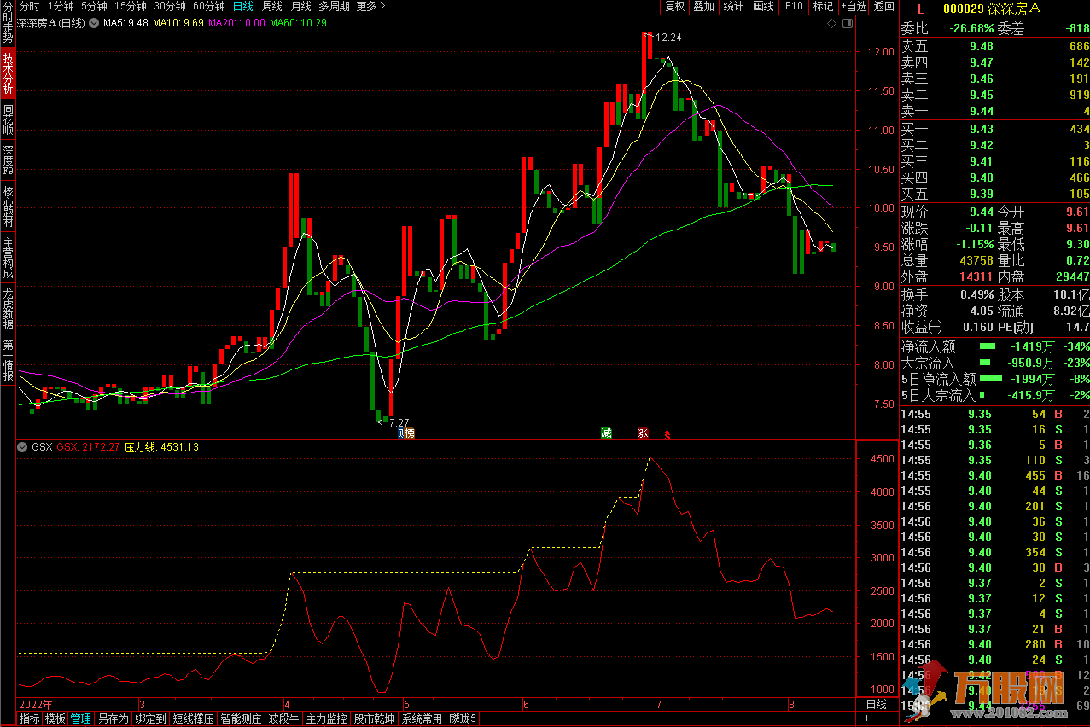1090x727 pixels.
Task: Open the 日线 period selector under the price scale
Action: point(877,704)
